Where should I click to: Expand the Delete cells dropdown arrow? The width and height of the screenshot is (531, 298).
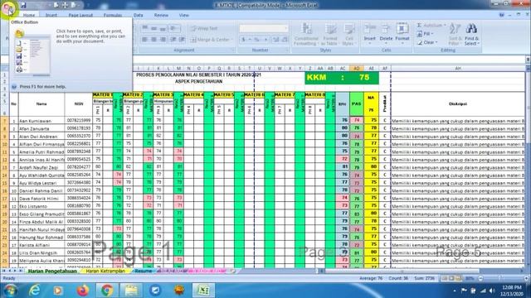click(386, 44)
